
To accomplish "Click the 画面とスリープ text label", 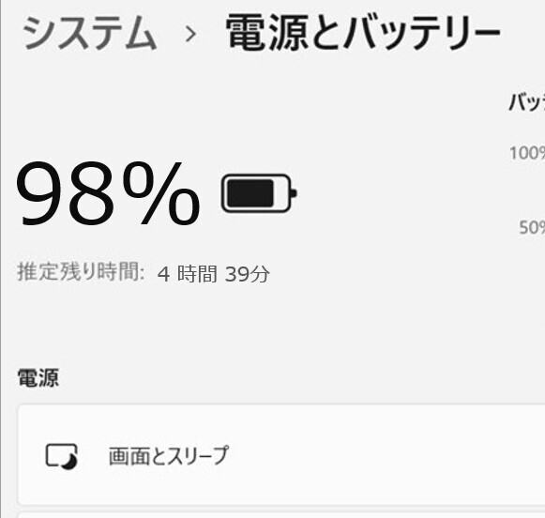I will point(169,455).
